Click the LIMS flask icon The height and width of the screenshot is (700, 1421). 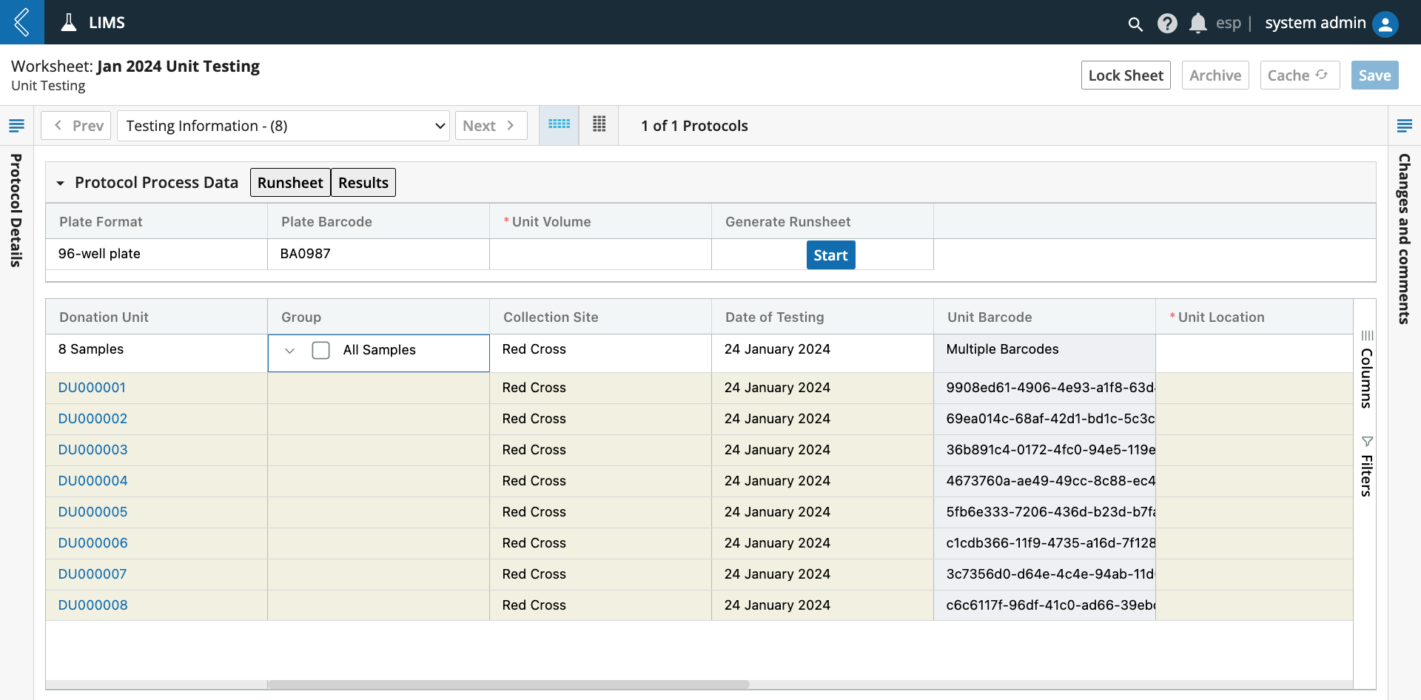[69, 22]
